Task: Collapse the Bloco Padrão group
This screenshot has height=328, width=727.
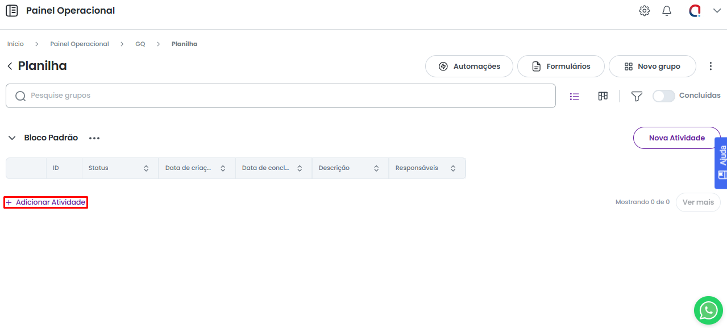Action: click(x=12, y=138)
